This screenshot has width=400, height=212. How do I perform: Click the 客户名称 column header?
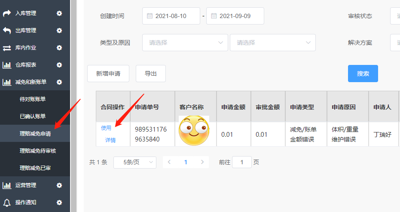tap(195, 107)
